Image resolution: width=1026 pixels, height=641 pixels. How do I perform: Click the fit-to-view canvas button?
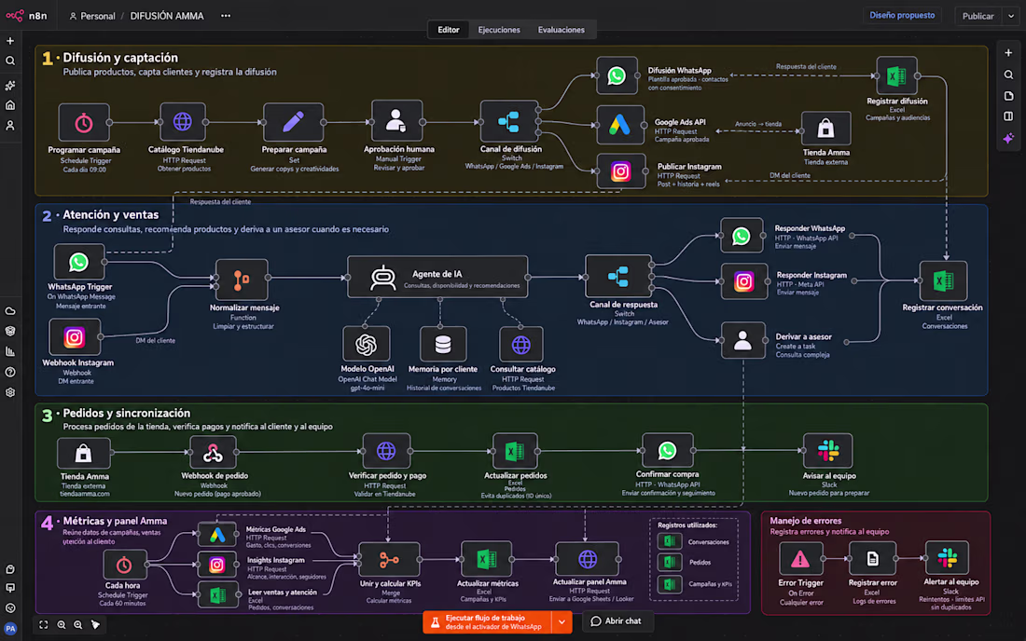[x=43, y=624]
